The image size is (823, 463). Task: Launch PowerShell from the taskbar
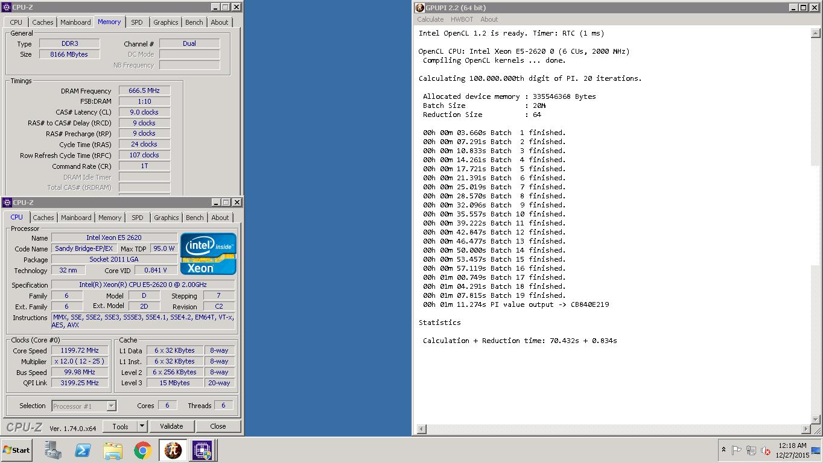(83, 450)
